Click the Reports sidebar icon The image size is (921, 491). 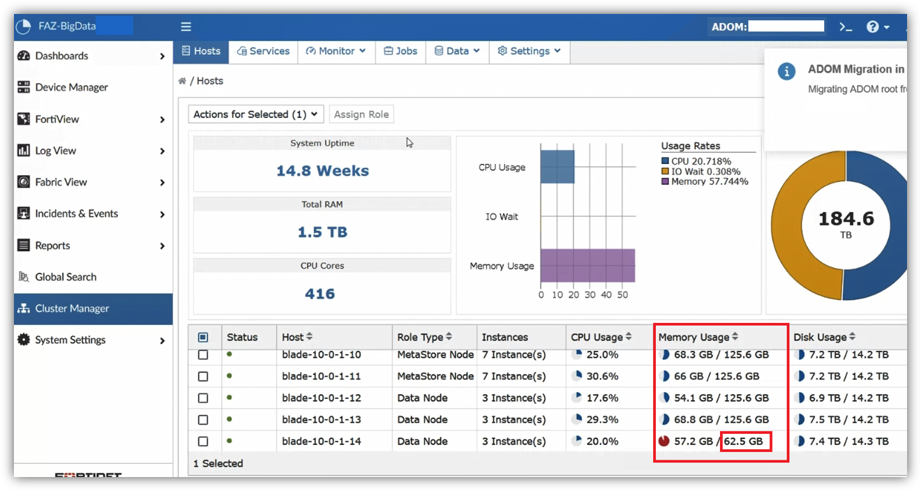point(23,245)
